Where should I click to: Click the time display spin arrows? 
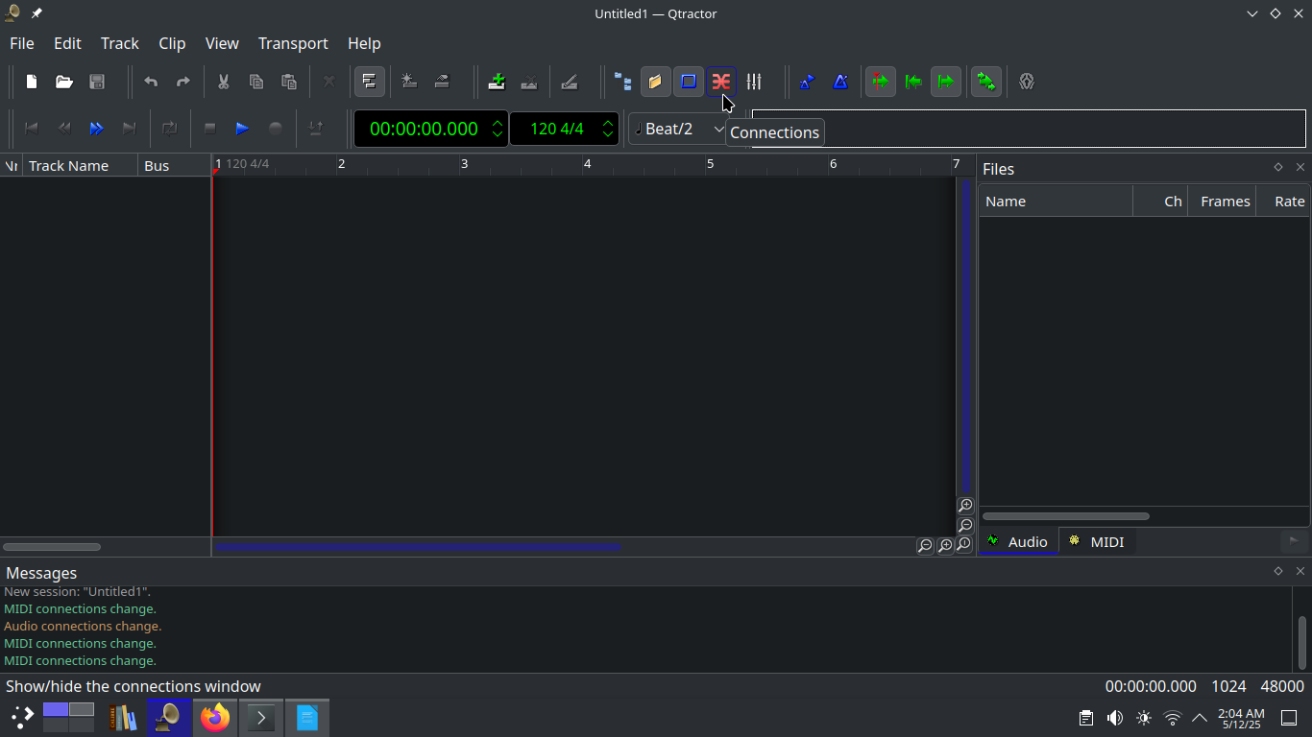click(498, 129)
